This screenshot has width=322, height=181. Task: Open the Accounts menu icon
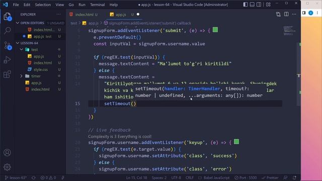[7, 153]
